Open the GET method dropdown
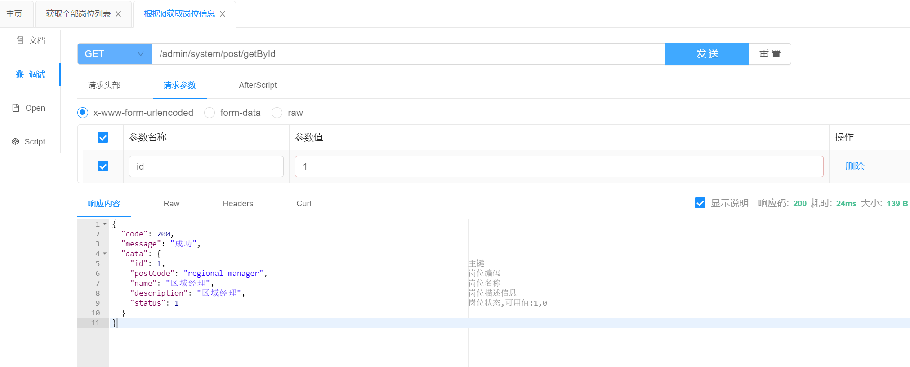This screenshot has height=367, width=910. [115, 54]
